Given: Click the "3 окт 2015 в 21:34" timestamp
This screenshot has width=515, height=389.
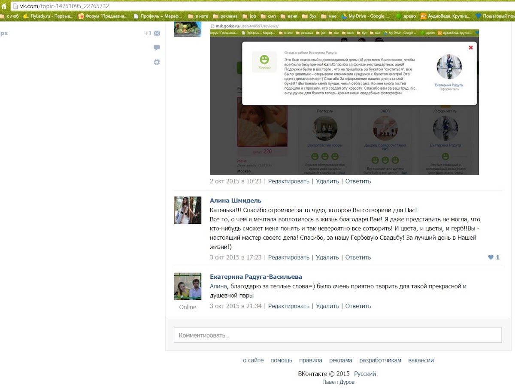Looking at the screenshot, I should click(236, 306).
